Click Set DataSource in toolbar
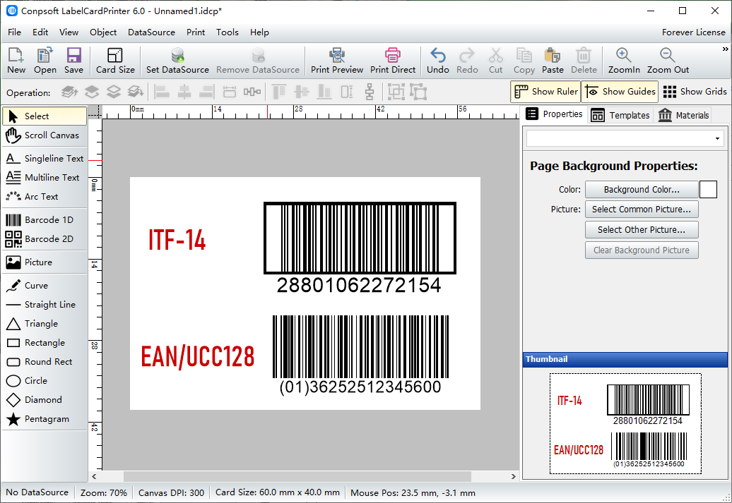Image resolution: width=732 pixels, height=503 pixels. click(x=177, y=61)
